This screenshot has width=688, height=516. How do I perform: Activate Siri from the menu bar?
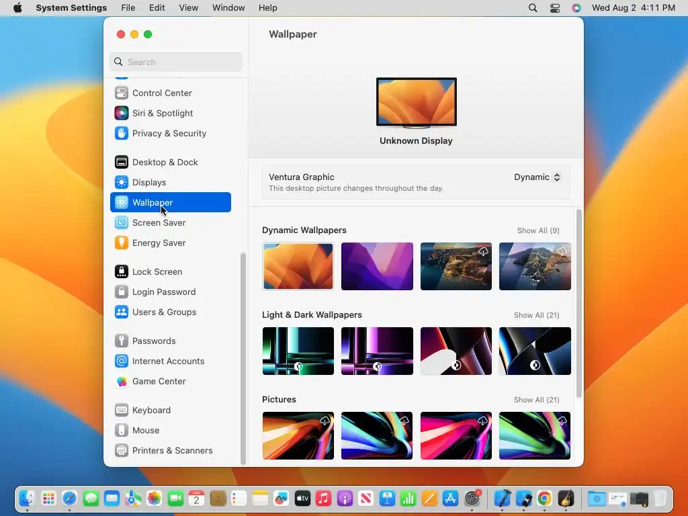pos(576,8)
